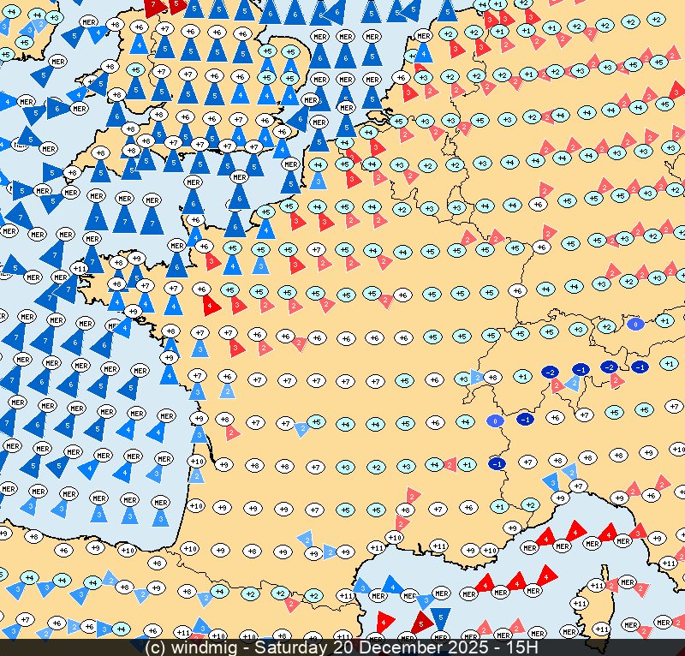Click the dark red 7 wind arrow at top
The image size is (685, 656).
point(154,8)
